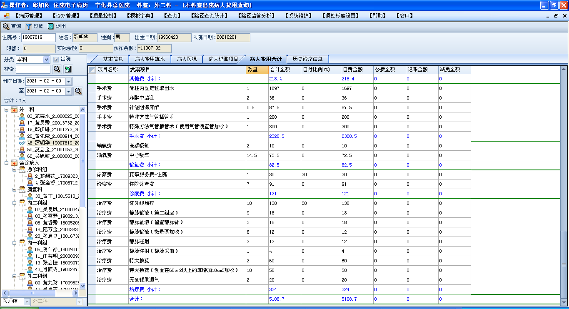Viewport: 569px width, 309px height.
Task: Switch to the 病人医嘱 tab
Action: point(187,59)
